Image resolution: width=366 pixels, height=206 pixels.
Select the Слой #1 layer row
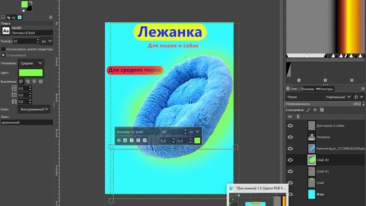tap(325, 172)
